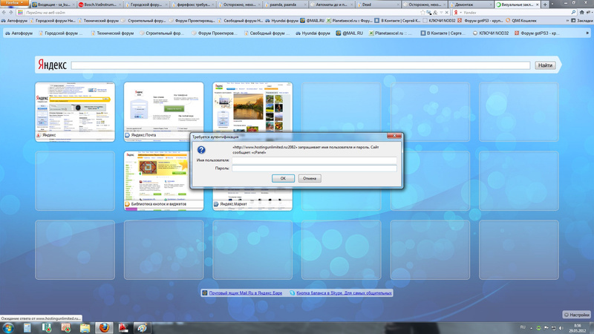Click the browser back arrow
This screenshot has width=594, height=334.
click(4, 13)
